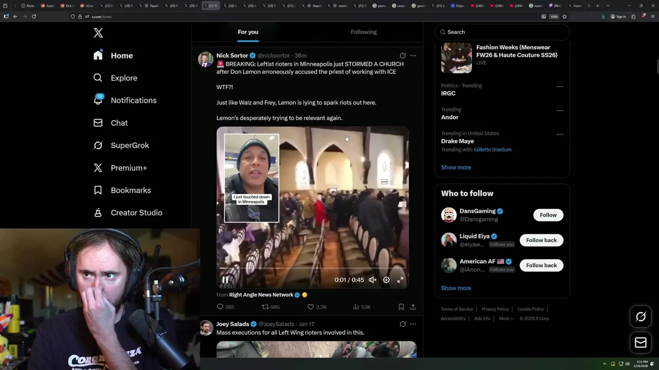
Task: Go back in the browser
Action: coord(15,16)
